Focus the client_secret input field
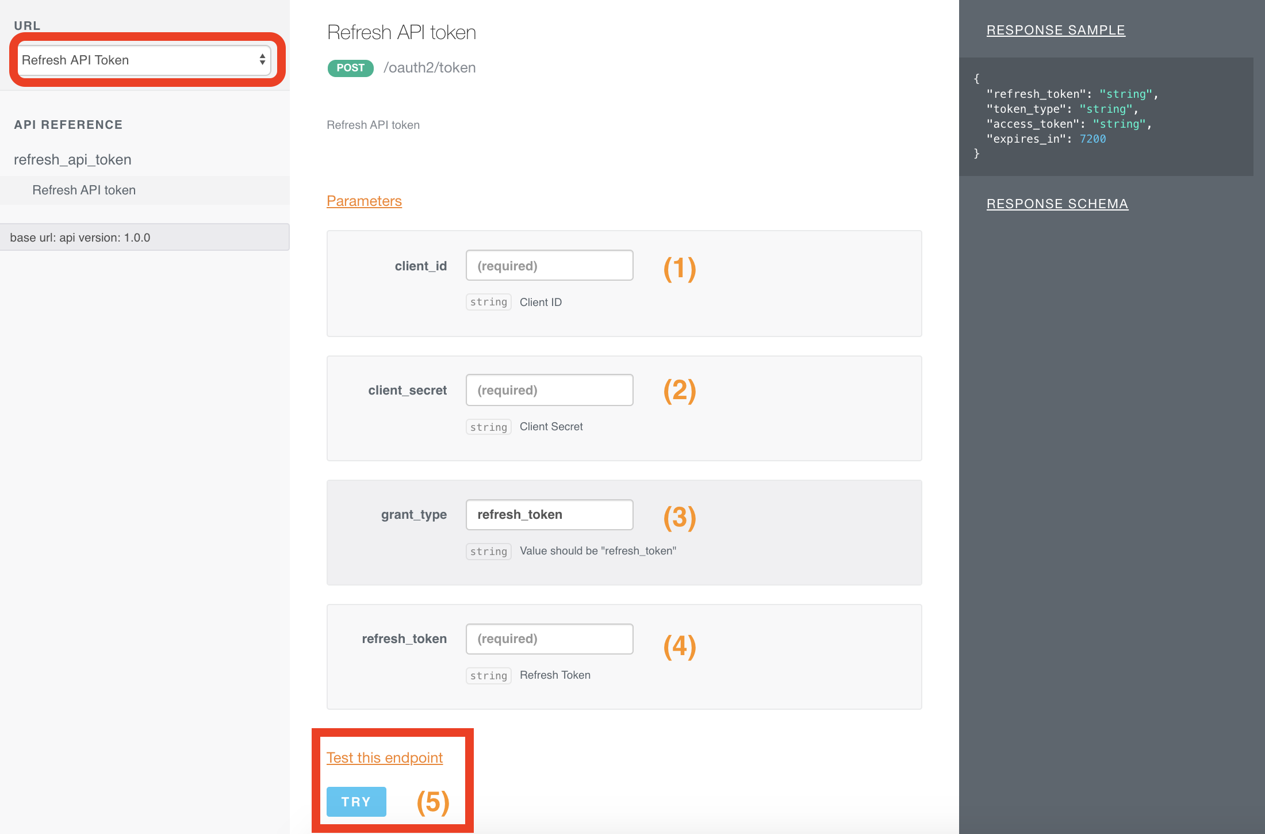Image resolution: width=1265 pixels, height=834 pixels. [x=549, y=390]
